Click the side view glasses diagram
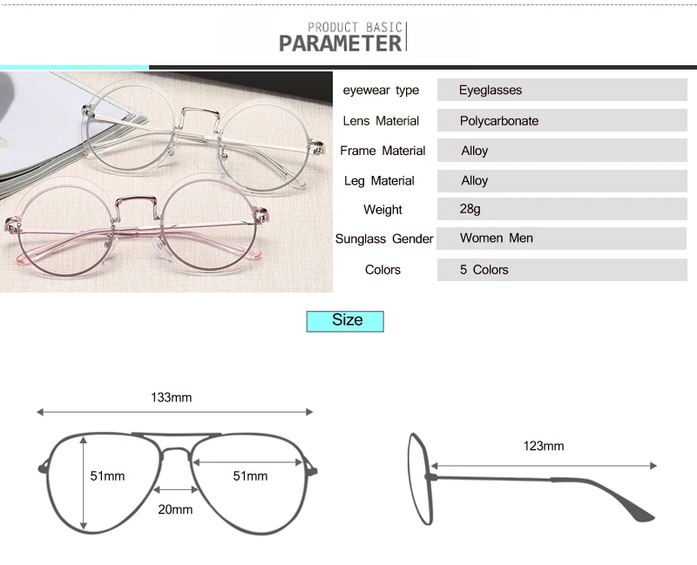 tap(531, 479)
